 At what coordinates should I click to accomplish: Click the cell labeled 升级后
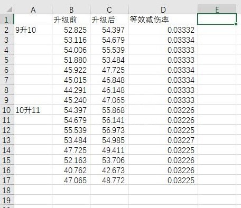click(x=109, y=20)
